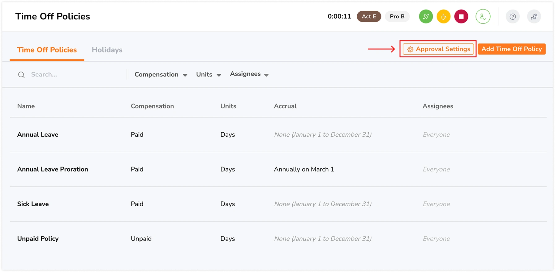Open the help question mark icon
The width and height of the screenshot is (555, 272).
[513, 17]
